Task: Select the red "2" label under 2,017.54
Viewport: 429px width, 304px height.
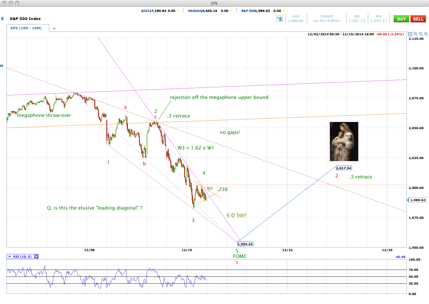Action: 337,176
